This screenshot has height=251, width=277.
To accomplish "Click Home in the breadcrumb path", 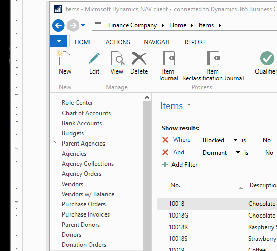I will pyautogui.click(x=178, y=25).
